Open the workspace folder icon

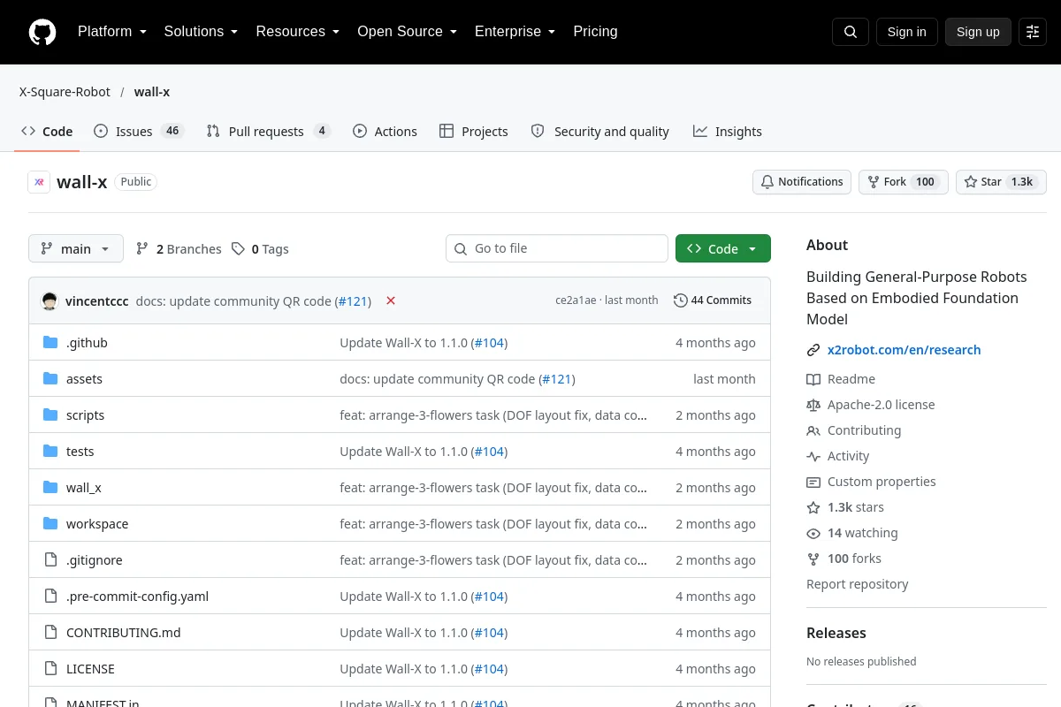[x=50, y=524]
